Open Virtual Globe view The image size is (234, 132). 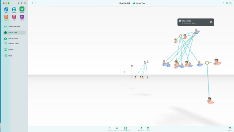point(14,38)
